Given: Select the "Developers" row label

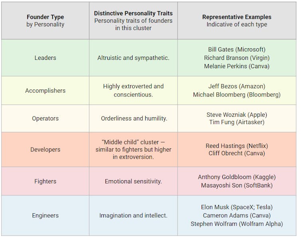Looking at the screenshot, I should point(45,149).
